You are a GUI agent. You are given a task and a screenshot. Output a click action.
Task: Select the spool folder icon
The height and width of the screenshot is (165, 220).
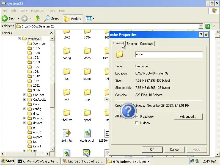(87, 113)
